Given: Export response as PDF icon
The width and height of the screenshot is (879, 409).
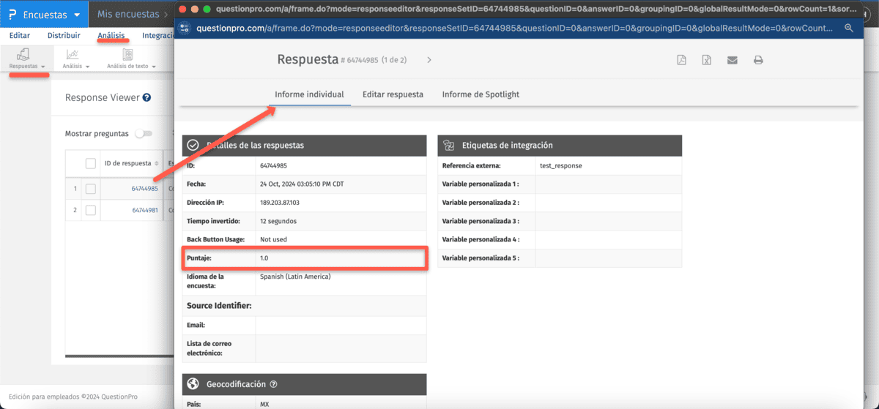Looking at the screenshot, I should (681, 60).
